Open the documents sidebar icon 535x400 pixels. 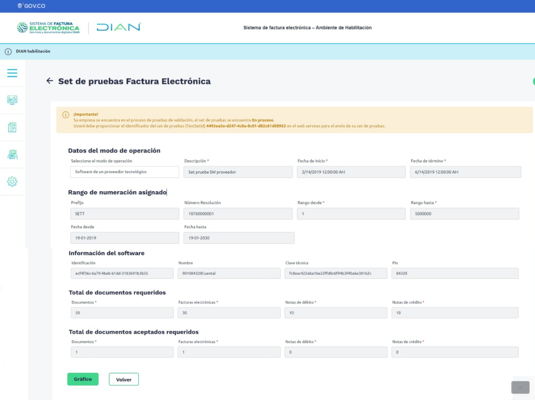pos(12,127)
